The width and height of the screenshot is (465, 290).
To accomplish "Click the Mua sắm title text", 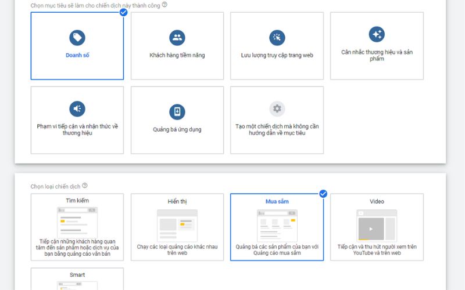I will coord(277,201).
